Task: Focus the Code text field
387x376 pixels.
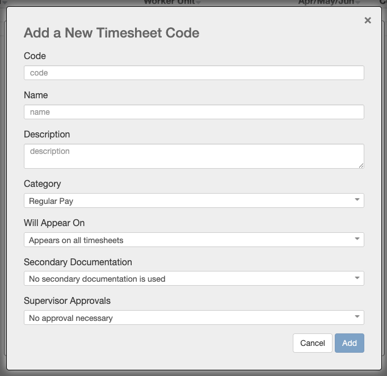Action: tap(194, 73)
